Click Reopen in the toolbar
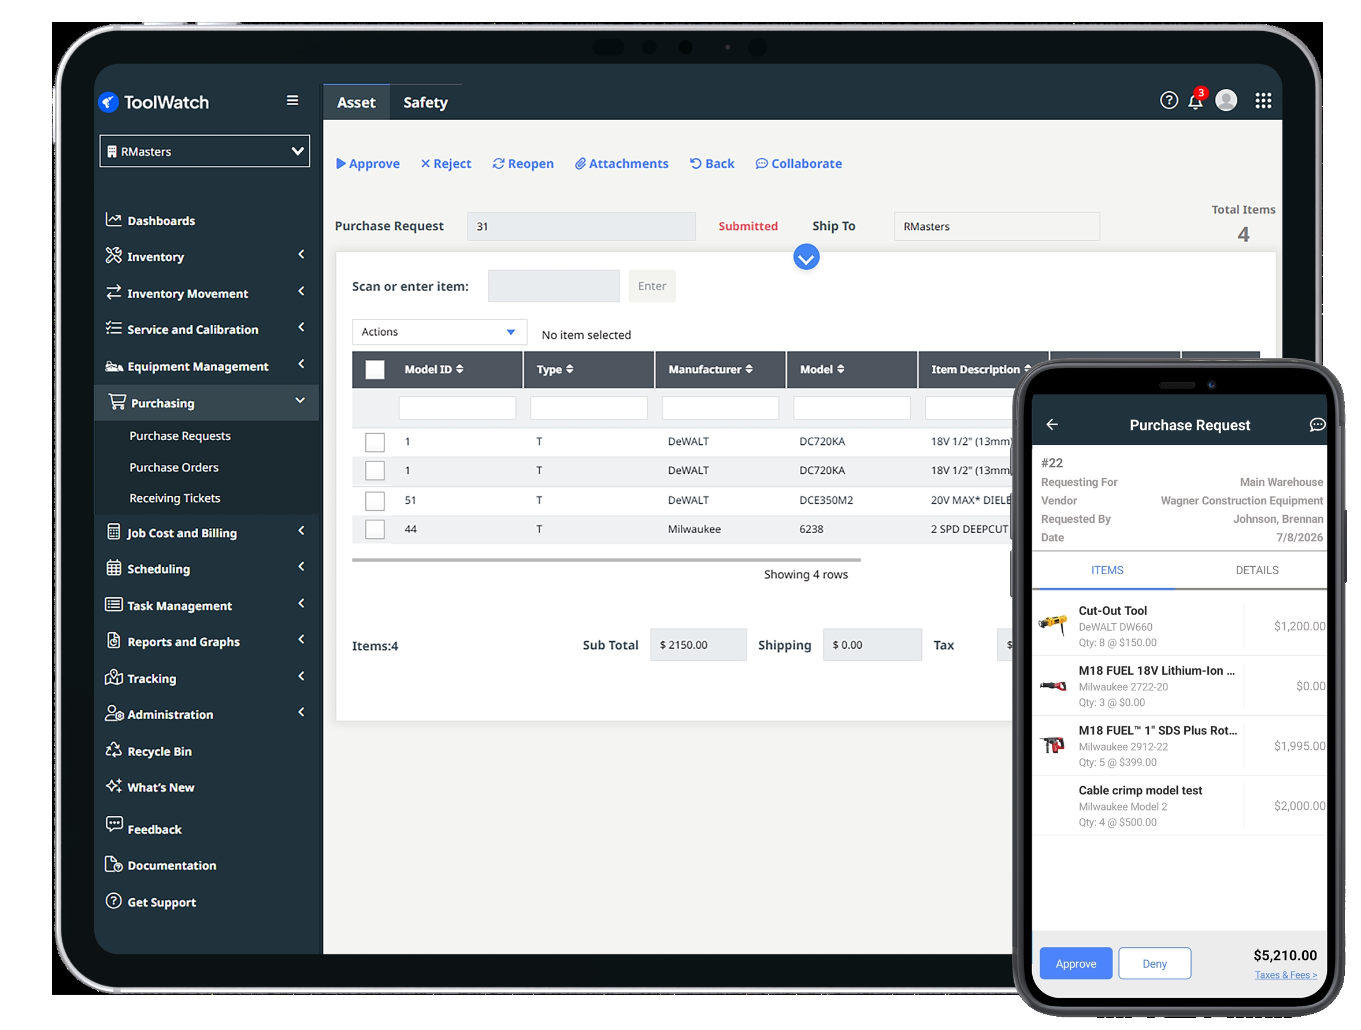Screen dimensions: 1361x1030 pos(523,163)
